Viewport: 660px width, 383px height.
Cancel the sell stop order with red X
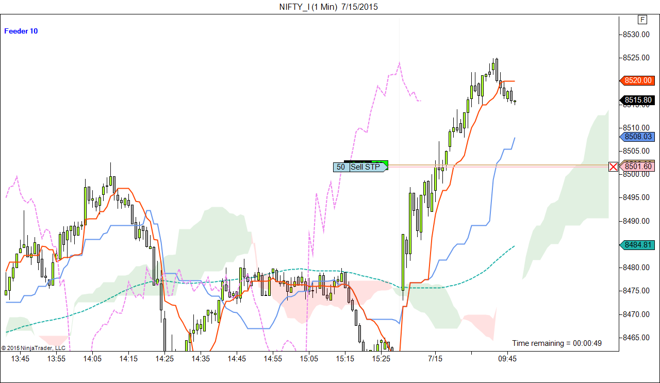click(x=613, y=166)
